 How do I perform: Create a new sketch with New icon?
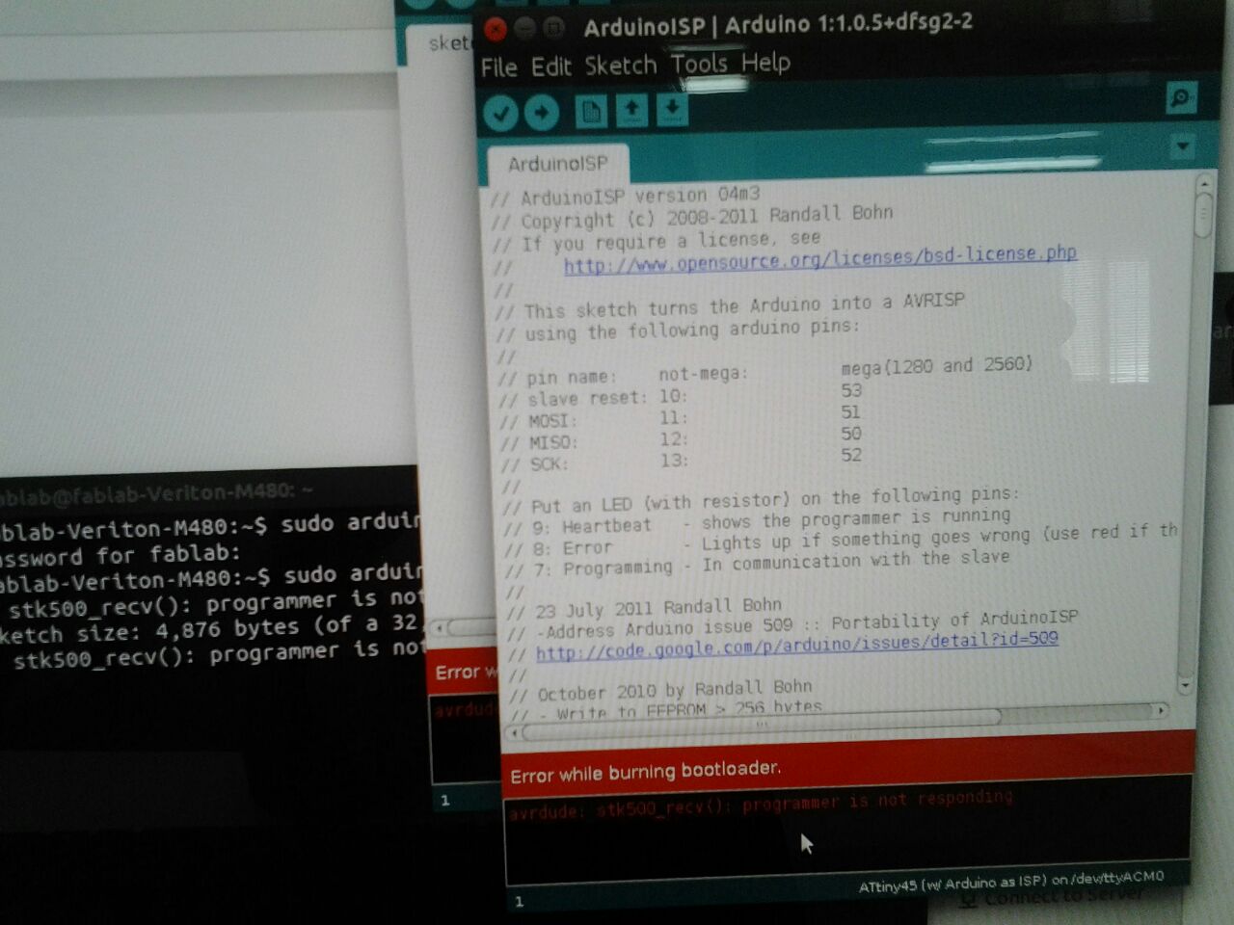591,111
